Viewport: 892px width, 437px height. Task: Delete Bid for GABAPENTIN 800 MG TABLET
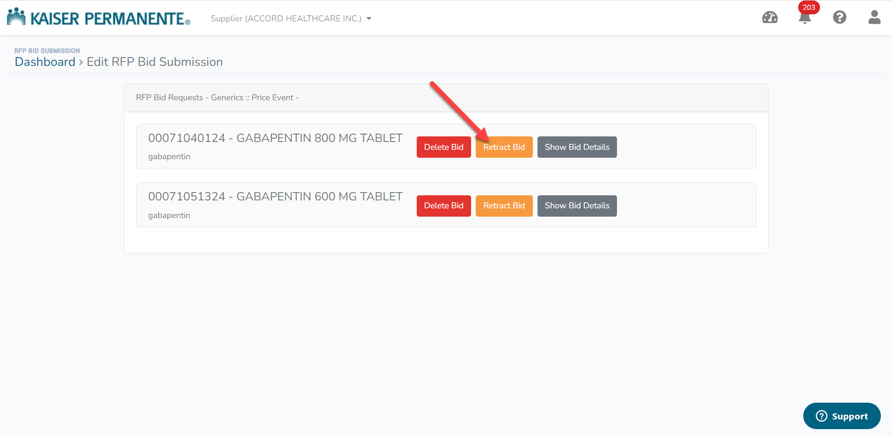coord(443,147)
